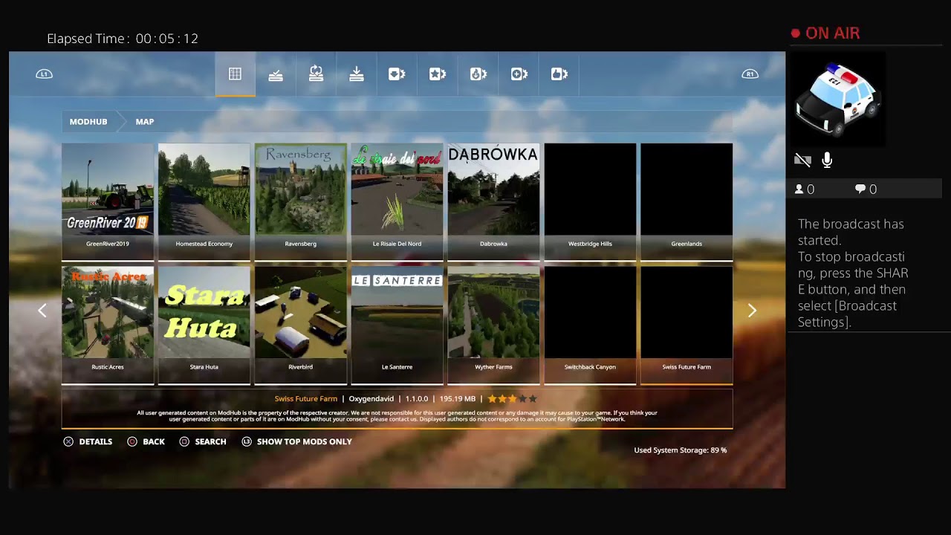Open the mod tab with the down-arrow puzzle icon
The height and width of the screenshot is (535, 951).
pyautogui.click(x=397, y=74)
